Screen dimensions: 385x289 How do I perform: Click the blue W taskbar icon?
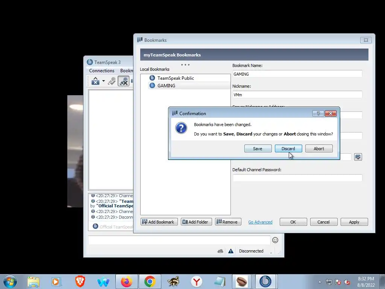tap(103, 281)
